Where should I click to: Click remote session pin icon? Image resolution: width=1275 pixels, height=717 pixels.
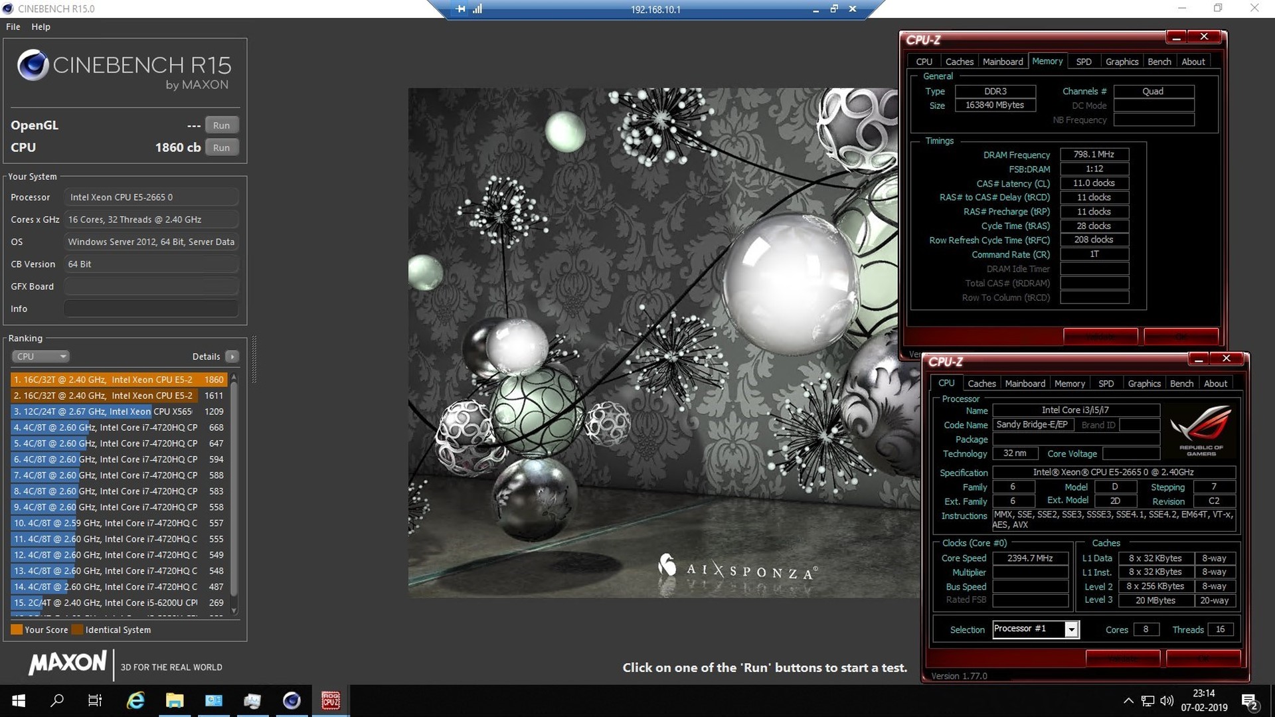coord(461,9)
